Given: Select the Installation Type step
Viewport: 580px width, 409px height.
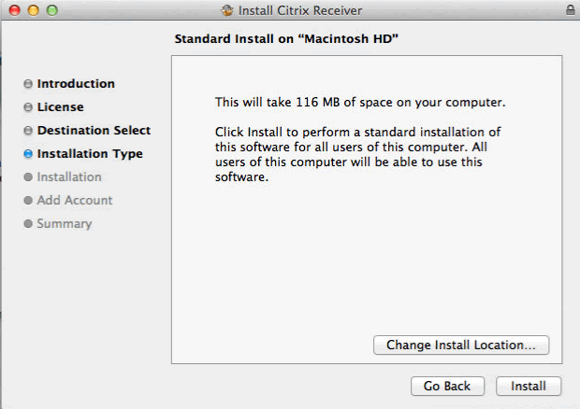Looking at the screenshot, I should coord(90,153).
